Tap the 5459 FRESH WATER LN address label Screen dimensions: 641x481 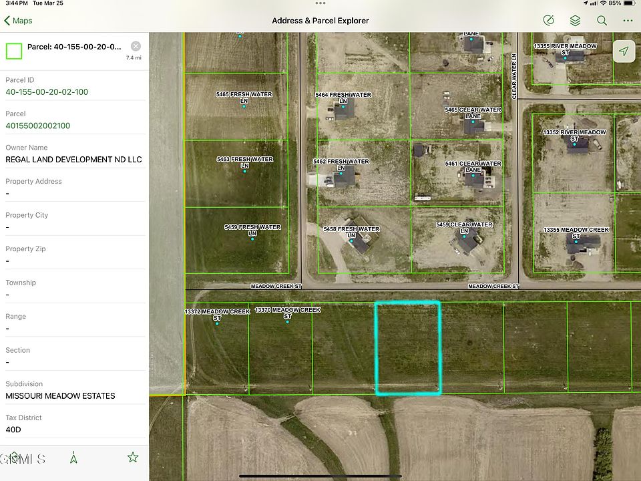pyautogui.click(x=252, y=230)
